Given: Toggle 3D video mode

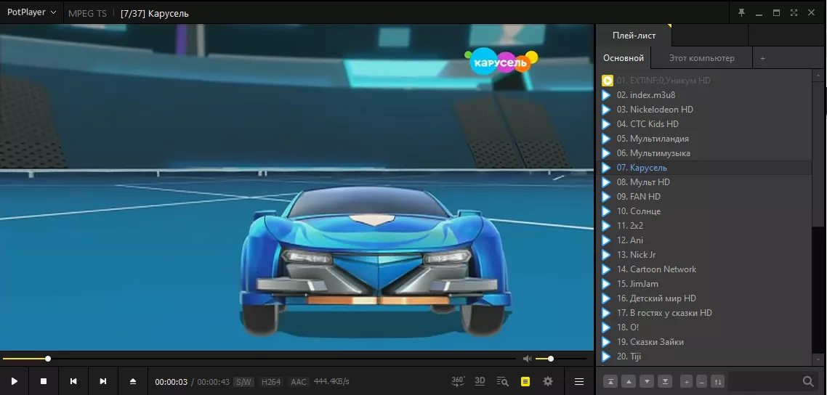Looking at the screenshot, I should (x=480, y=380).
